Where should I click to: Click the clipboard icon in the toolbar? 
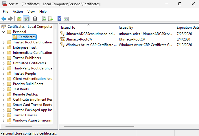coord(35,19)
